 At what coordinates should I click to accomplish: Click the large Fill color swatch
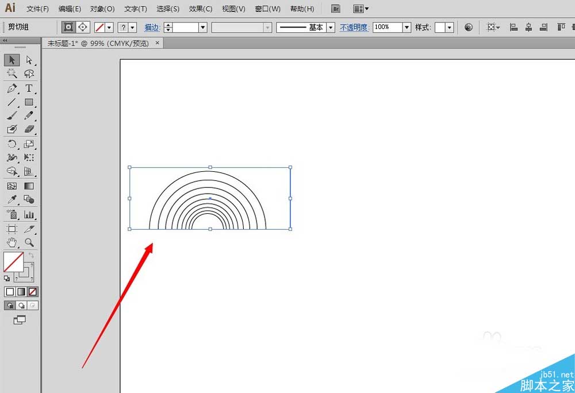click(x=13, y=262)
